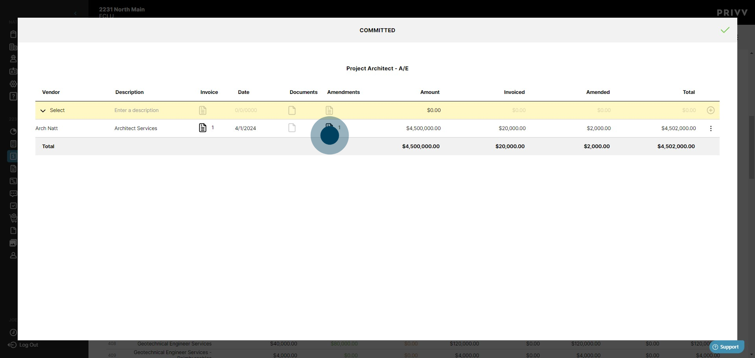Screen dimensions: 755x358
Task: Open buildings icon in left sidebar
Action: pos(13,47)
